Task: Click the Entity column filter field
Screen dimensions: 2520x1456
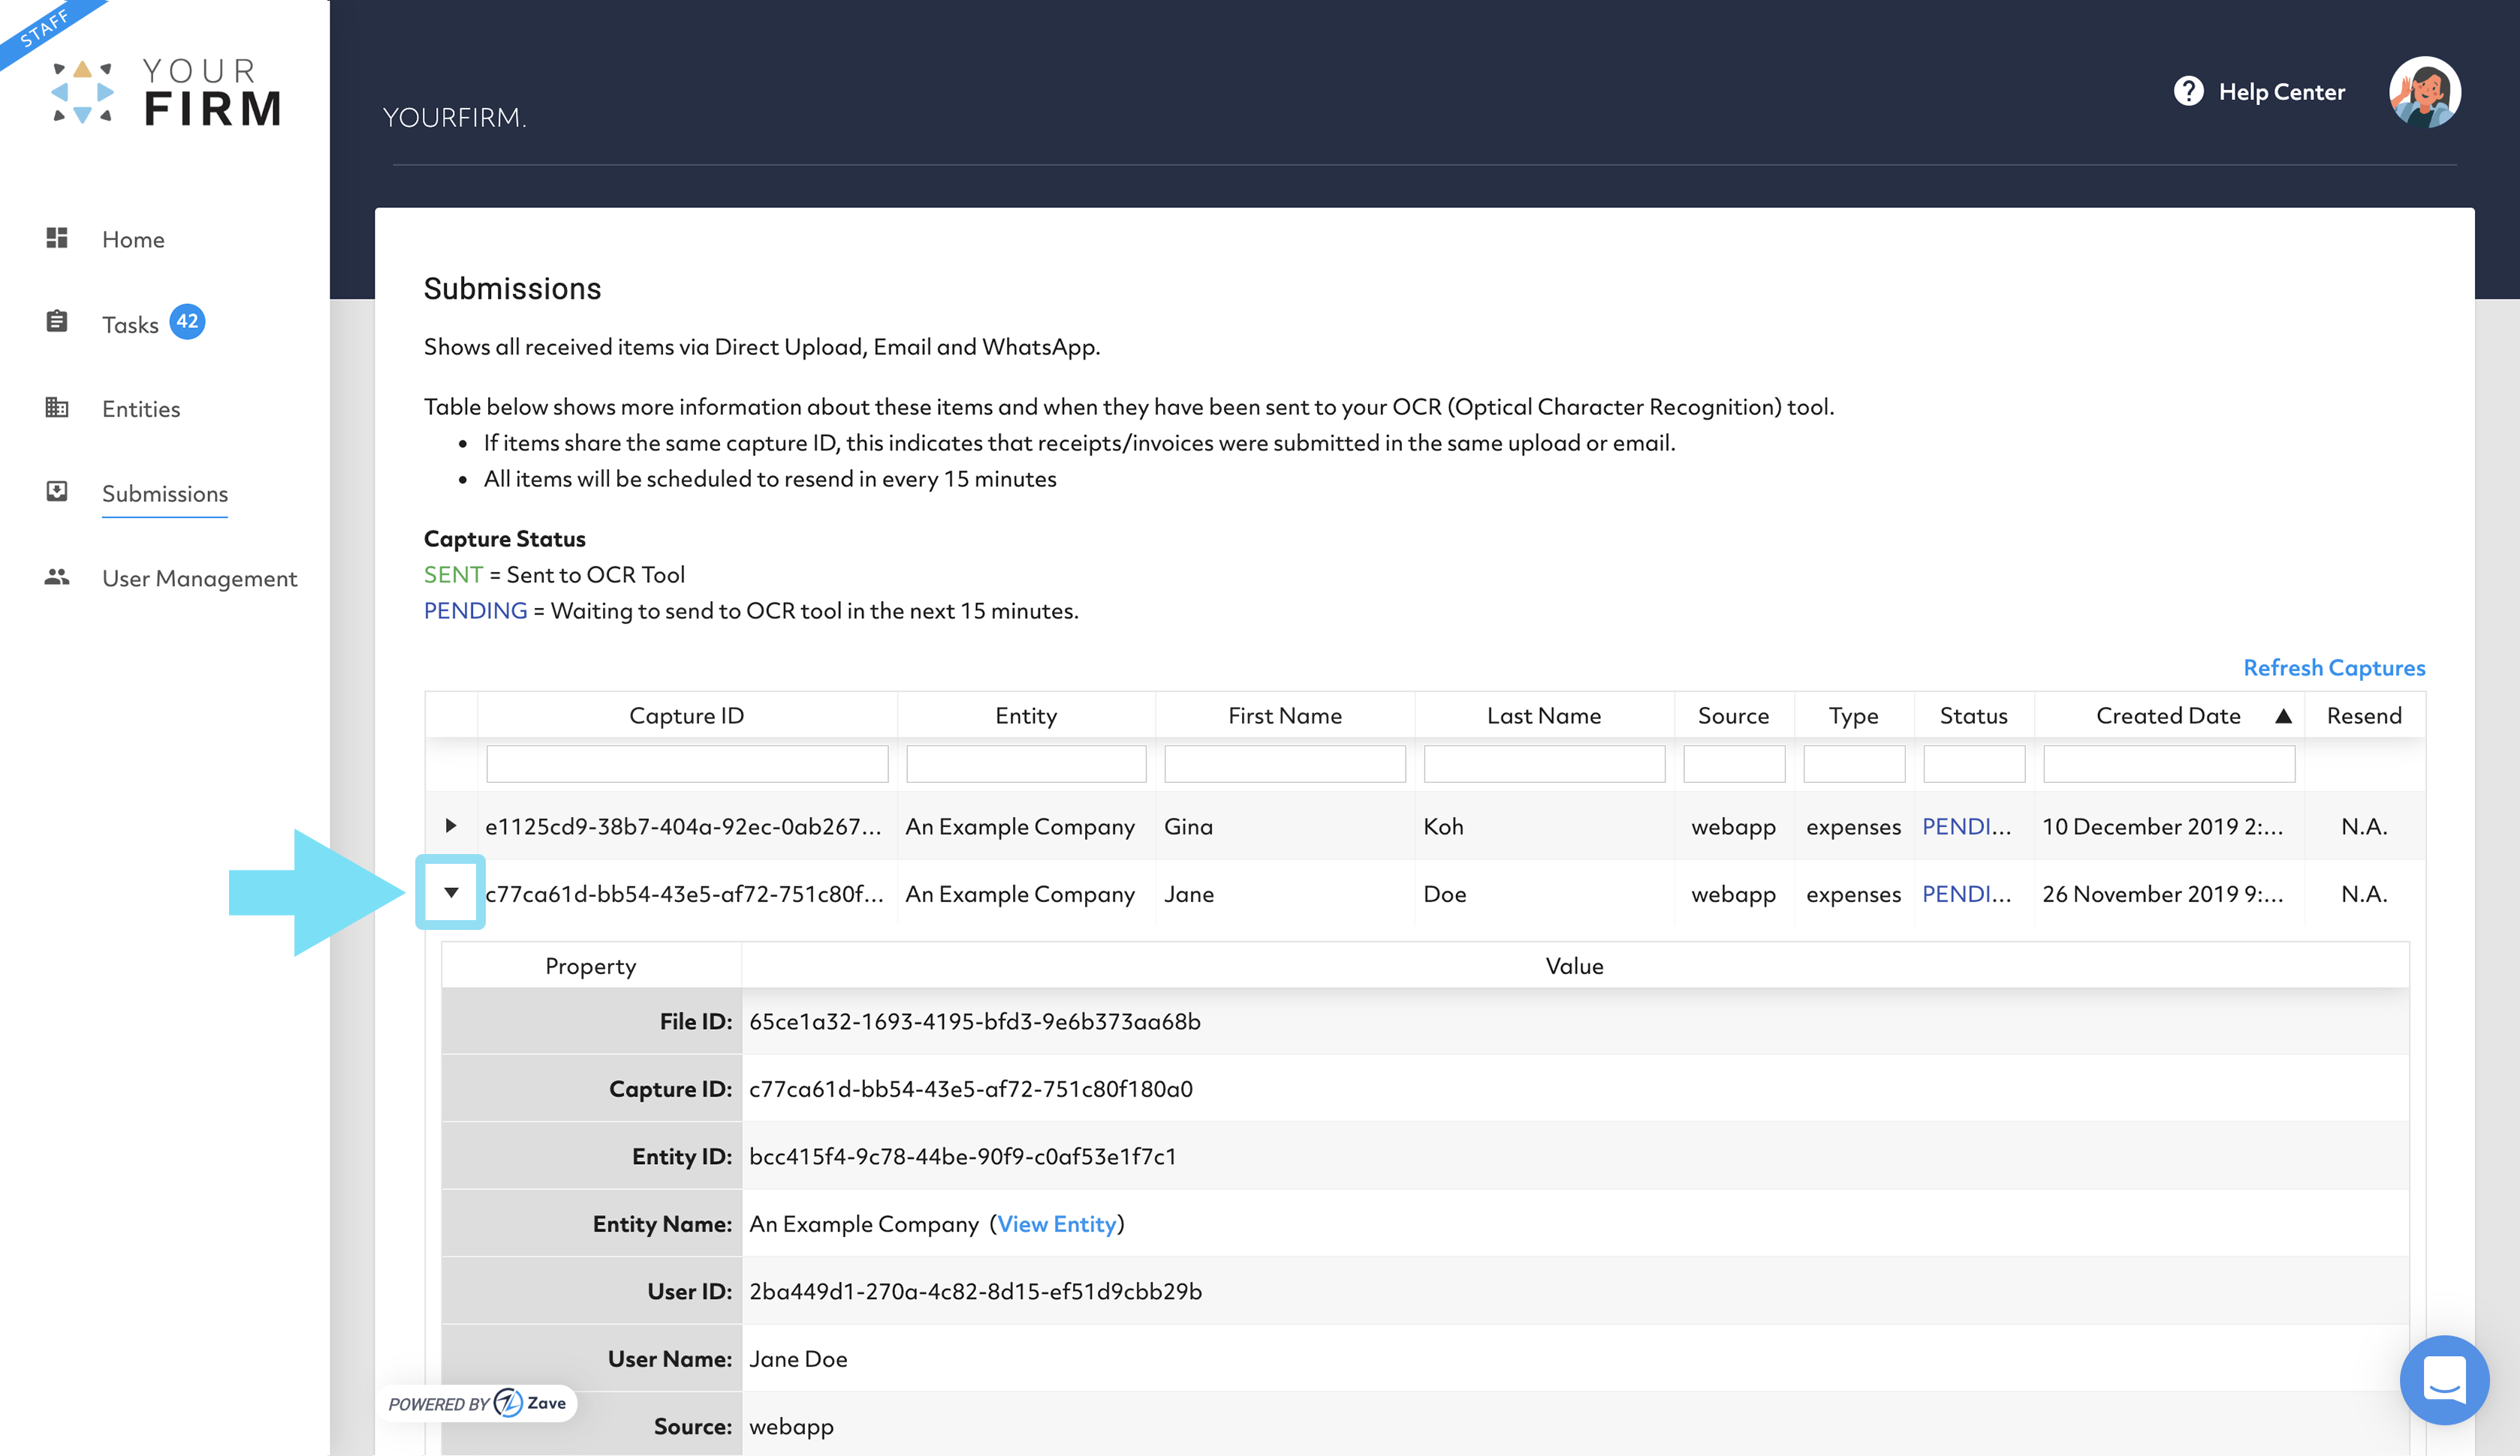Action: point(1026,765)
